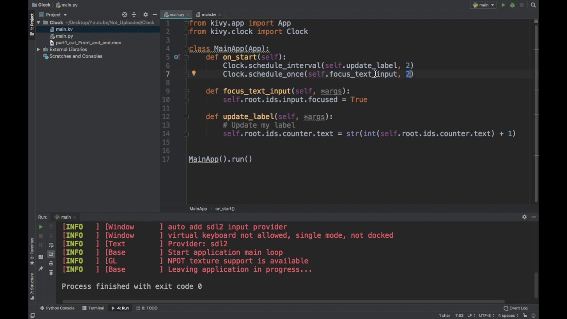Open the main run configuration dropdown
This screenshot has width=567, height=319.
point(483,5)
